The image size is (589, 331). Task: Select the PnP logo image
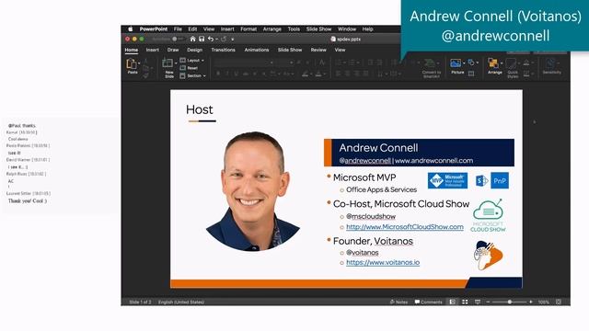coord(500,180)
